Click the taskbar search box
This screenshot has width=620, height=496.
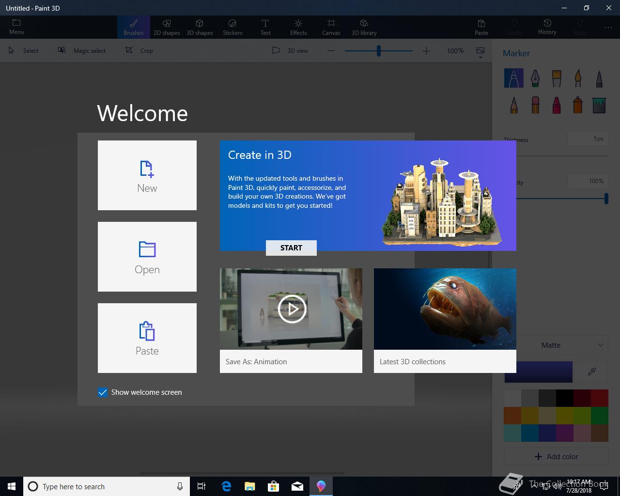106,486
